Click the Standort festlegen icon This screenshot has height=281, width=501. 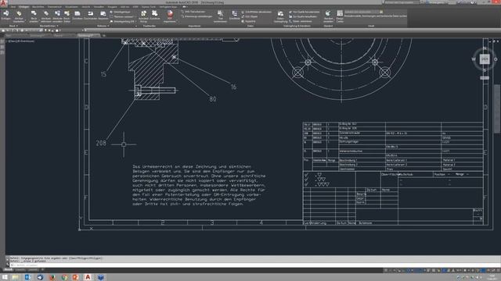[328, 16]
